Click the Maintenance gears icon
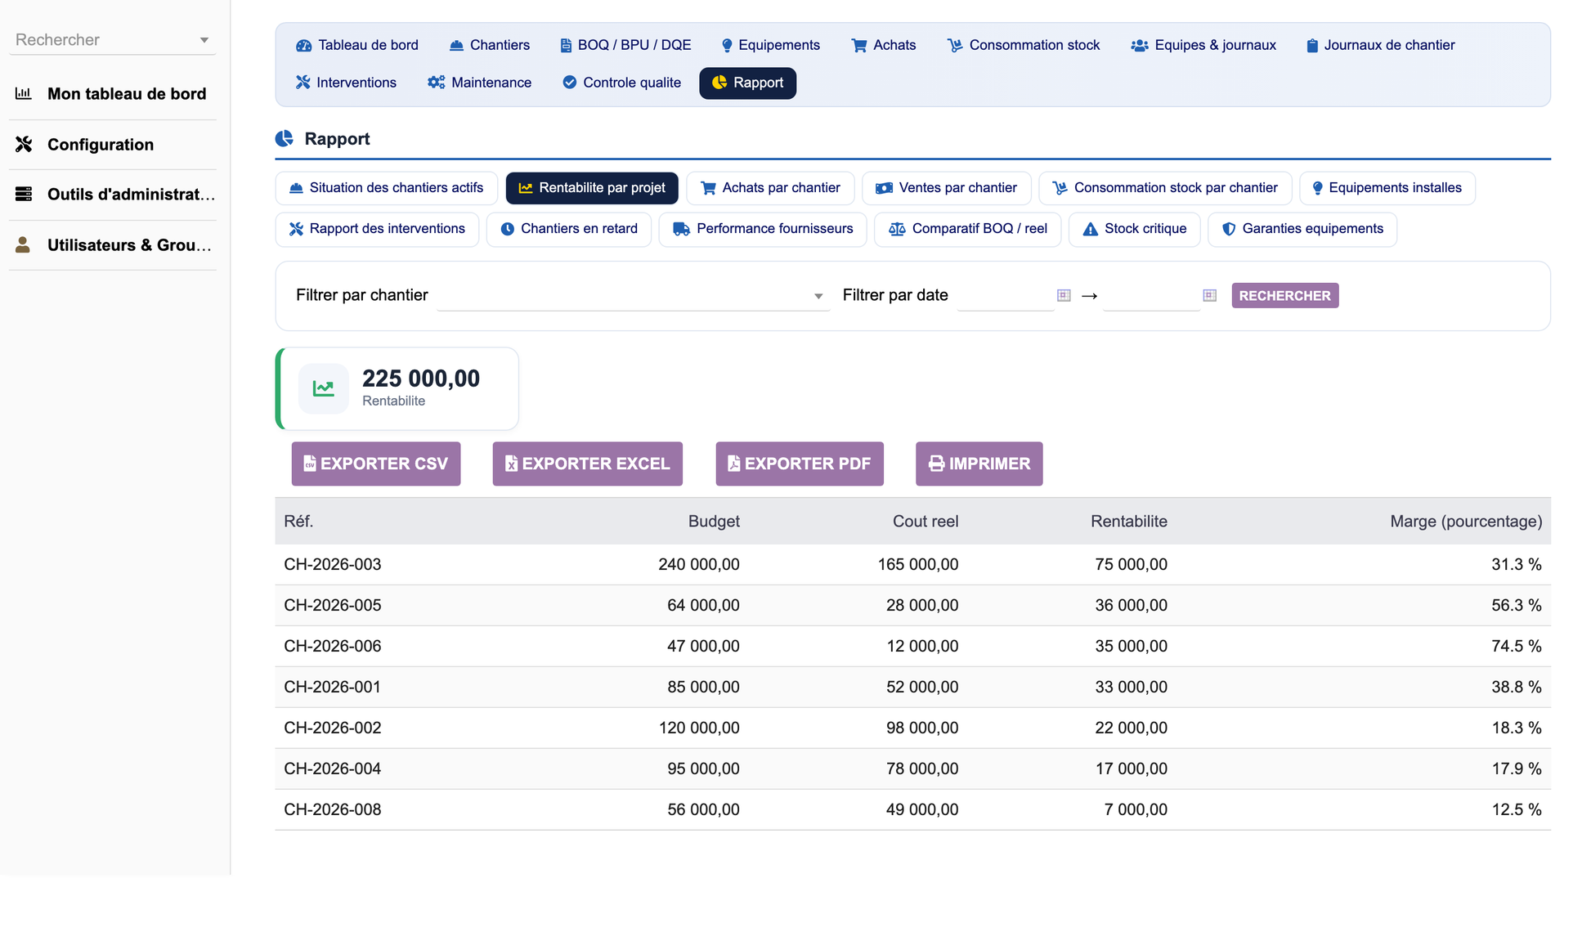Screen dimensions: 1591x941 [x=437, y=83]
